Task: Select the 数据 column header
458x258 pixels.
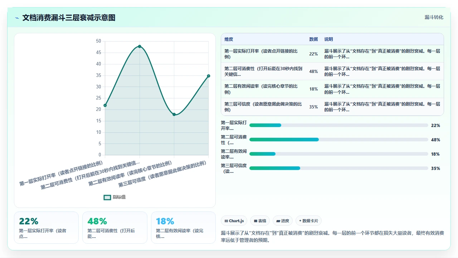Action: coord(313,39)
